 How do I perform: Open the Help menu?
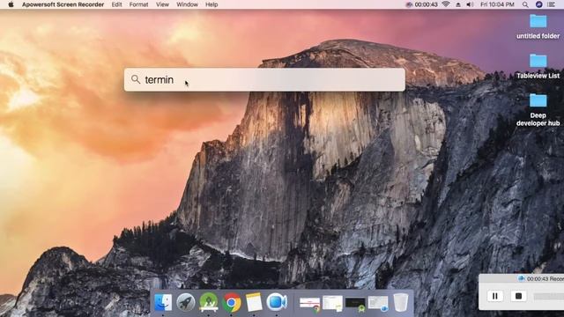click(211, 4)
